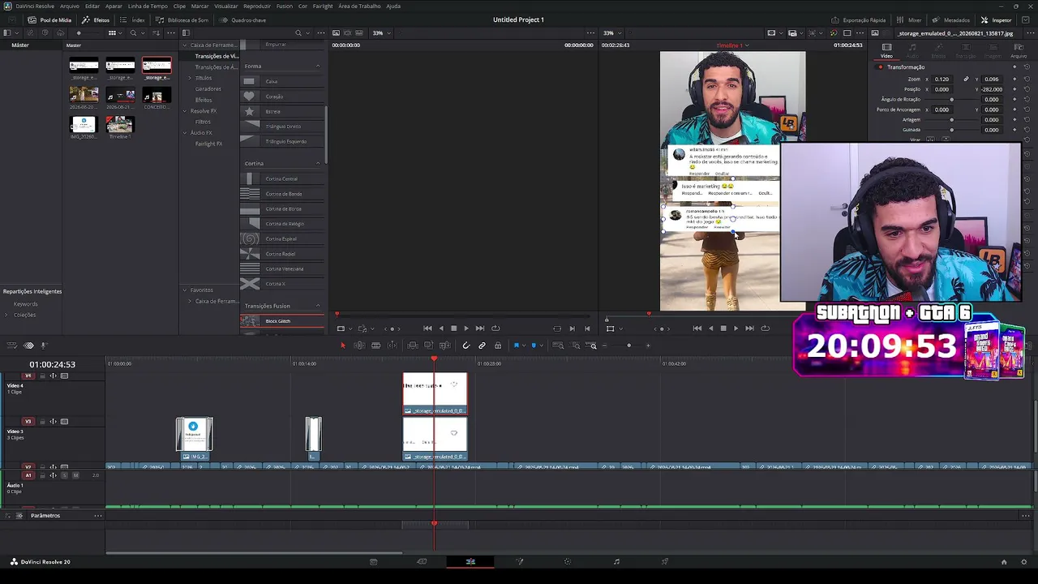The image size is (1038, 584).
Task: Expand the Títulos tree item
Action: 190,78
